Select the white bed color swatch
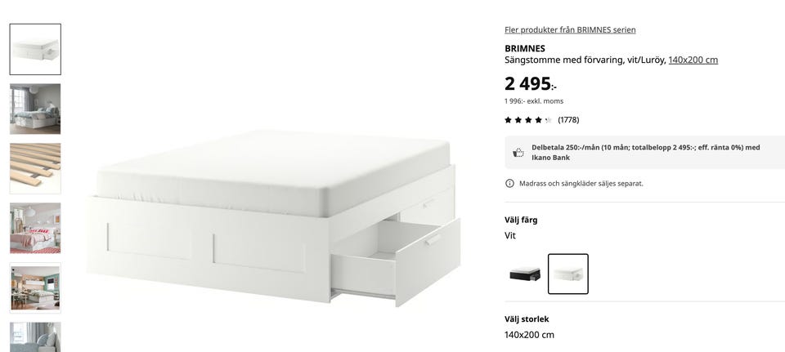785x352 pixels. pyautogui.click(x=567, y=274)
